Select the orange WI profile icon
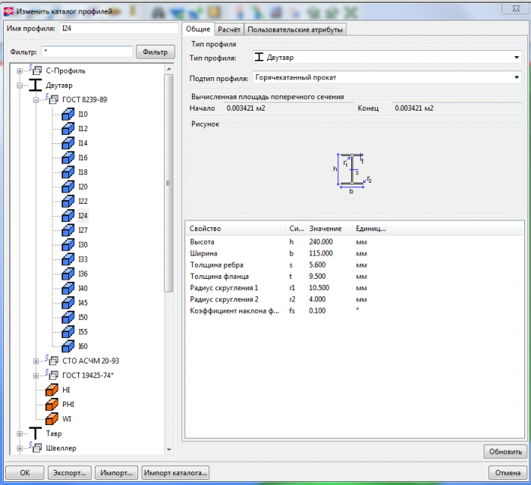Image resolution: width=531 pixels, height=485 pixels. (x=52, y=418)
